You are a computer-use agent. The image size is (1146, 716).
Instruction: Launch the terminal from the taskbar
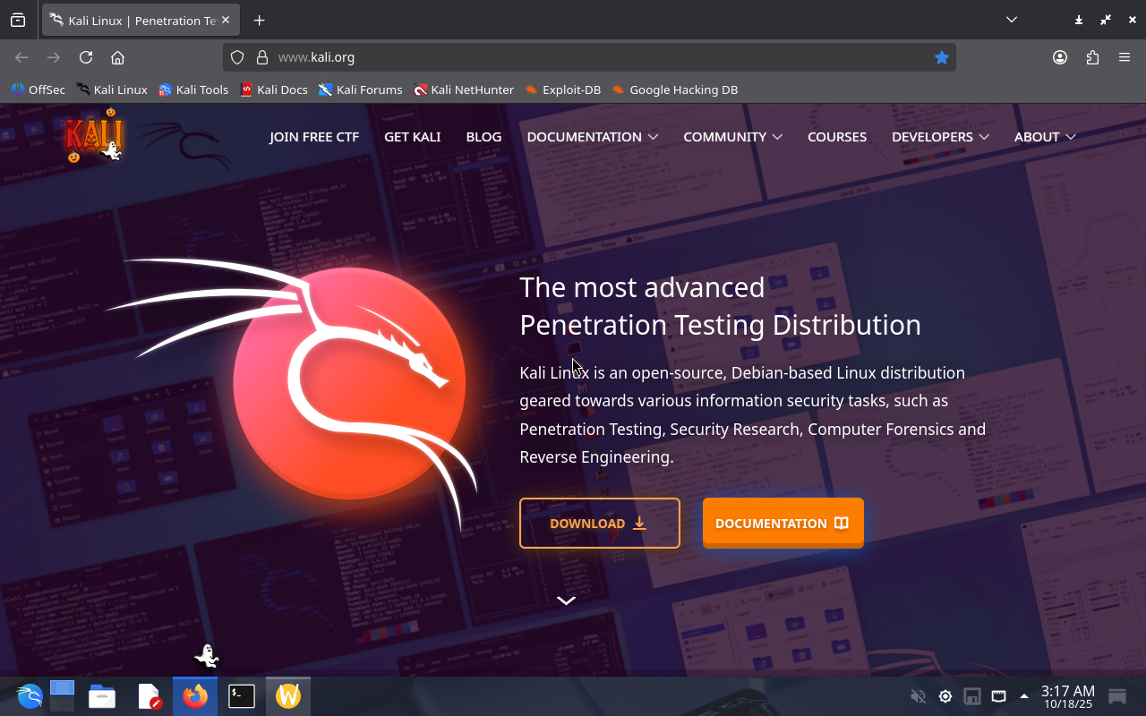pyautogui.click(x=242, y=695)
